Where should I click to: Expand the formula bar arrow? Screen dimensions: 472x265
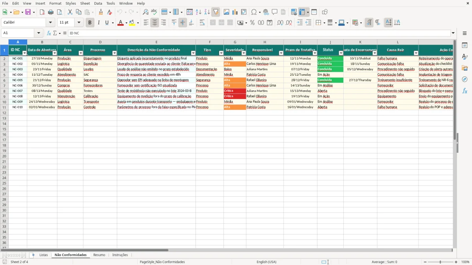[x=453, y=33]
